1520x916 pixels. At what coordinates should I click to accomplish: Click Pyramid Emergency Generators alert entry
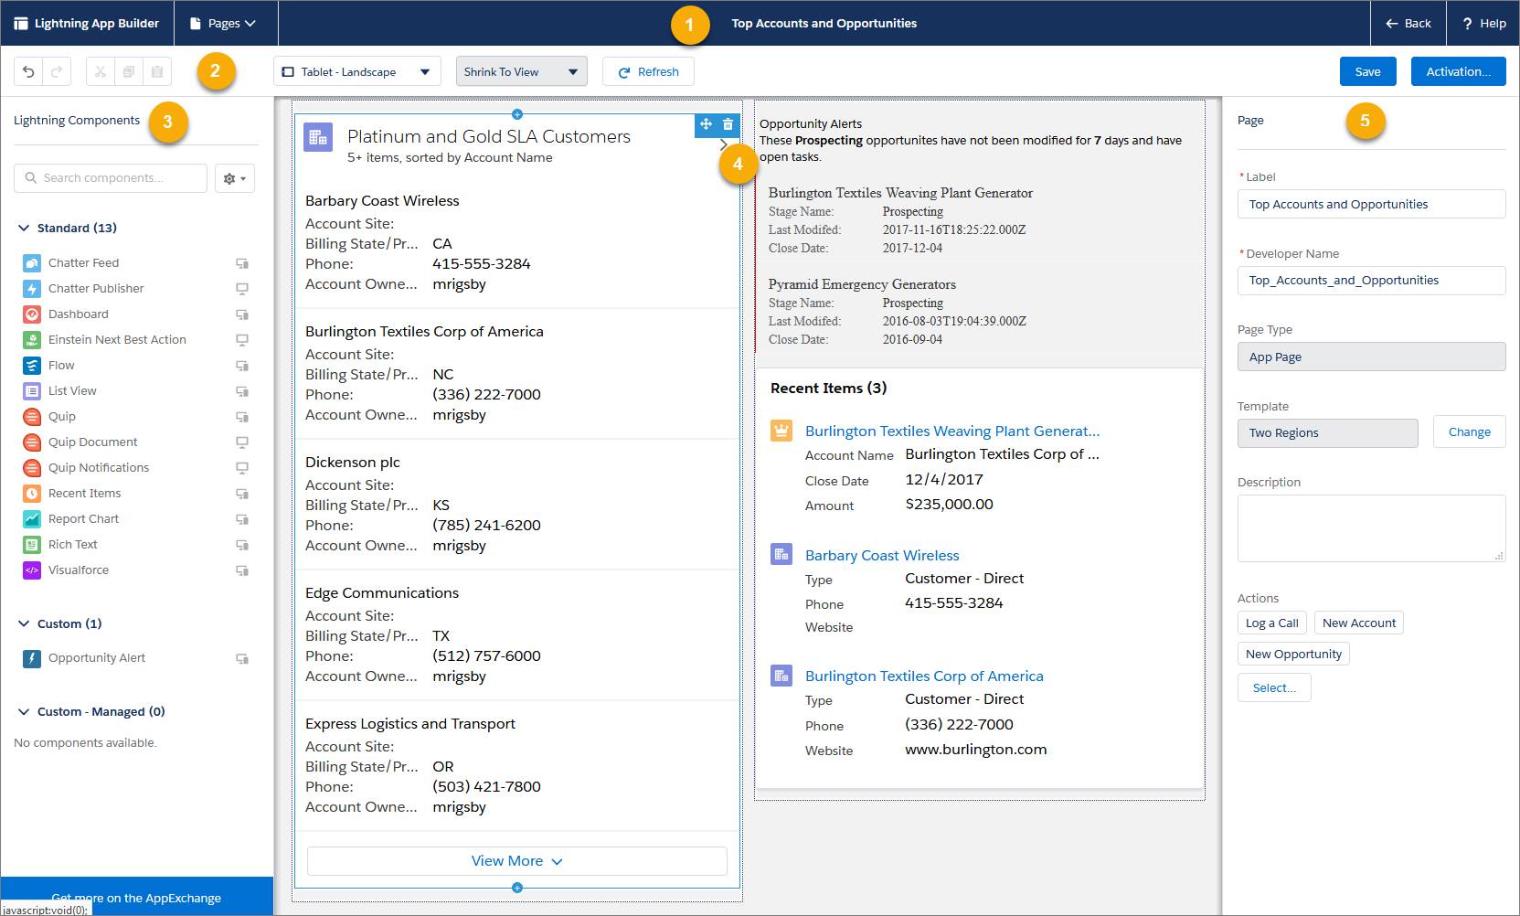pyautogui.click(x=978, y=311)
